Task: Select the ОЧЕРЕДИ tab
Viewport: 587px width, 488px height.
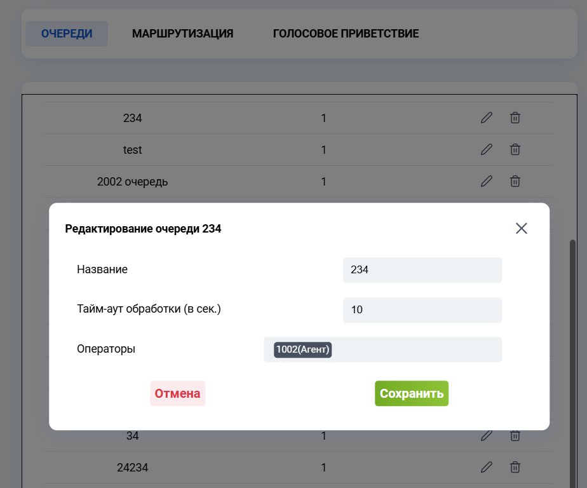Action: click(x=66, y=33)
